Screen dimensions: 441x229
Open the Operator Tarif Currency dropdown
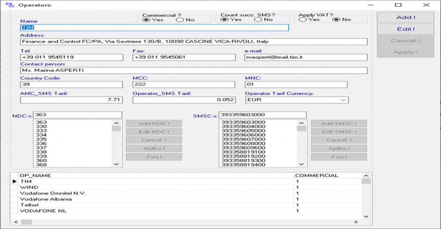pyautogui.click(x=343, y=100)
